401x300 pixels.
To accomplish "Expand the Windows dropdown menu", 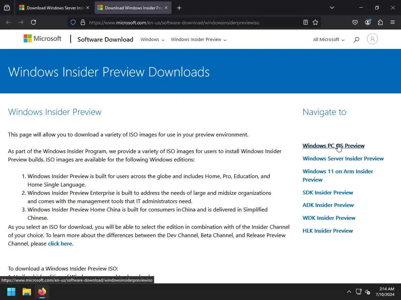I will point(152,40).
